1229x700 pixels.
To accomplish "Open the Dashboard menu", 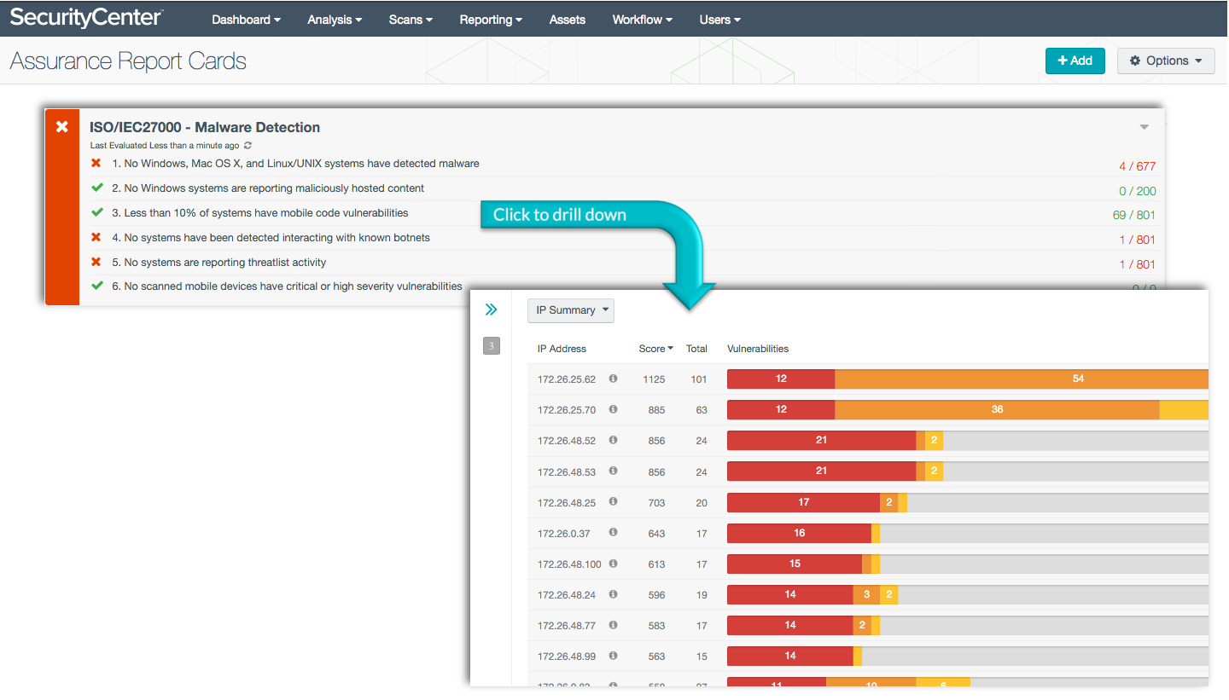I will pyautogui.click(x=246, y=20).
